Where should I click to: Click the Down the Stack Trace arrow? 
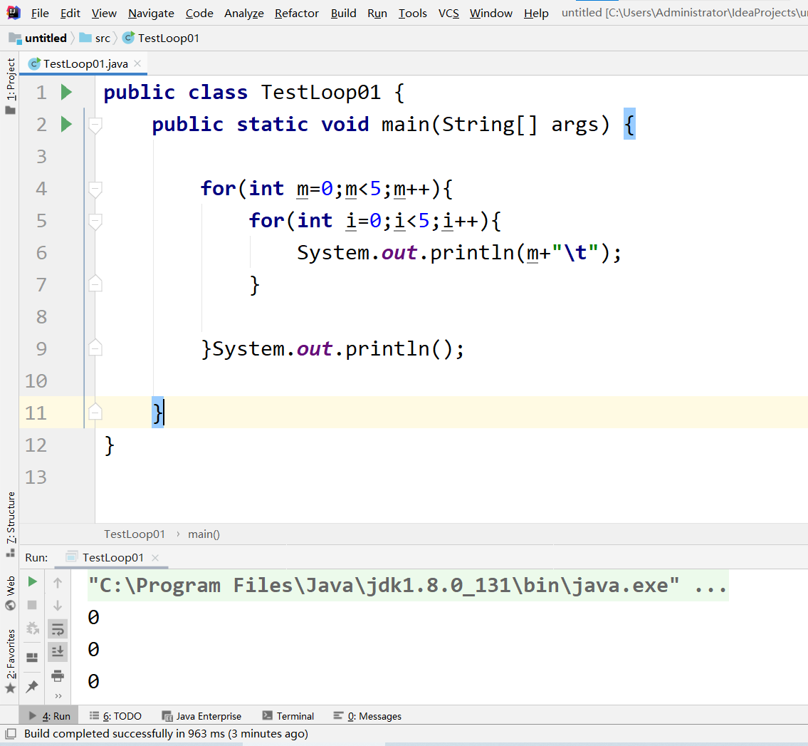[x=58, y=605]
